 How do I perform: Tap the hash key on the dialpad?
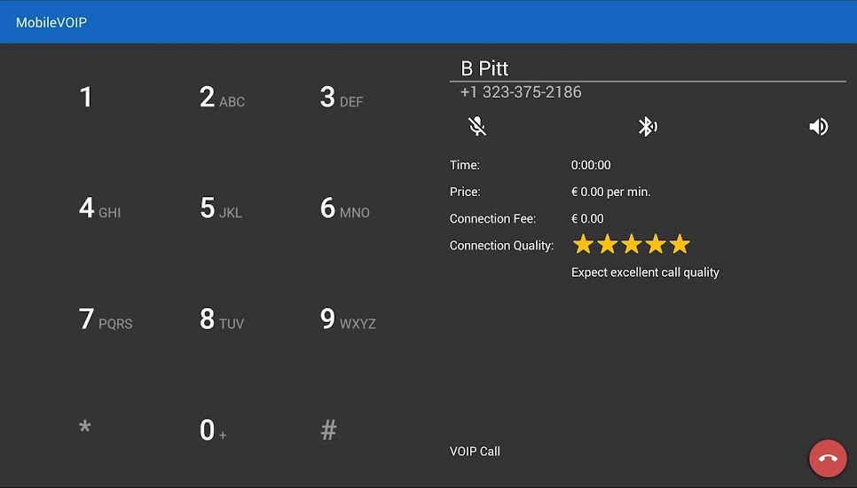(x=328, y=430)
